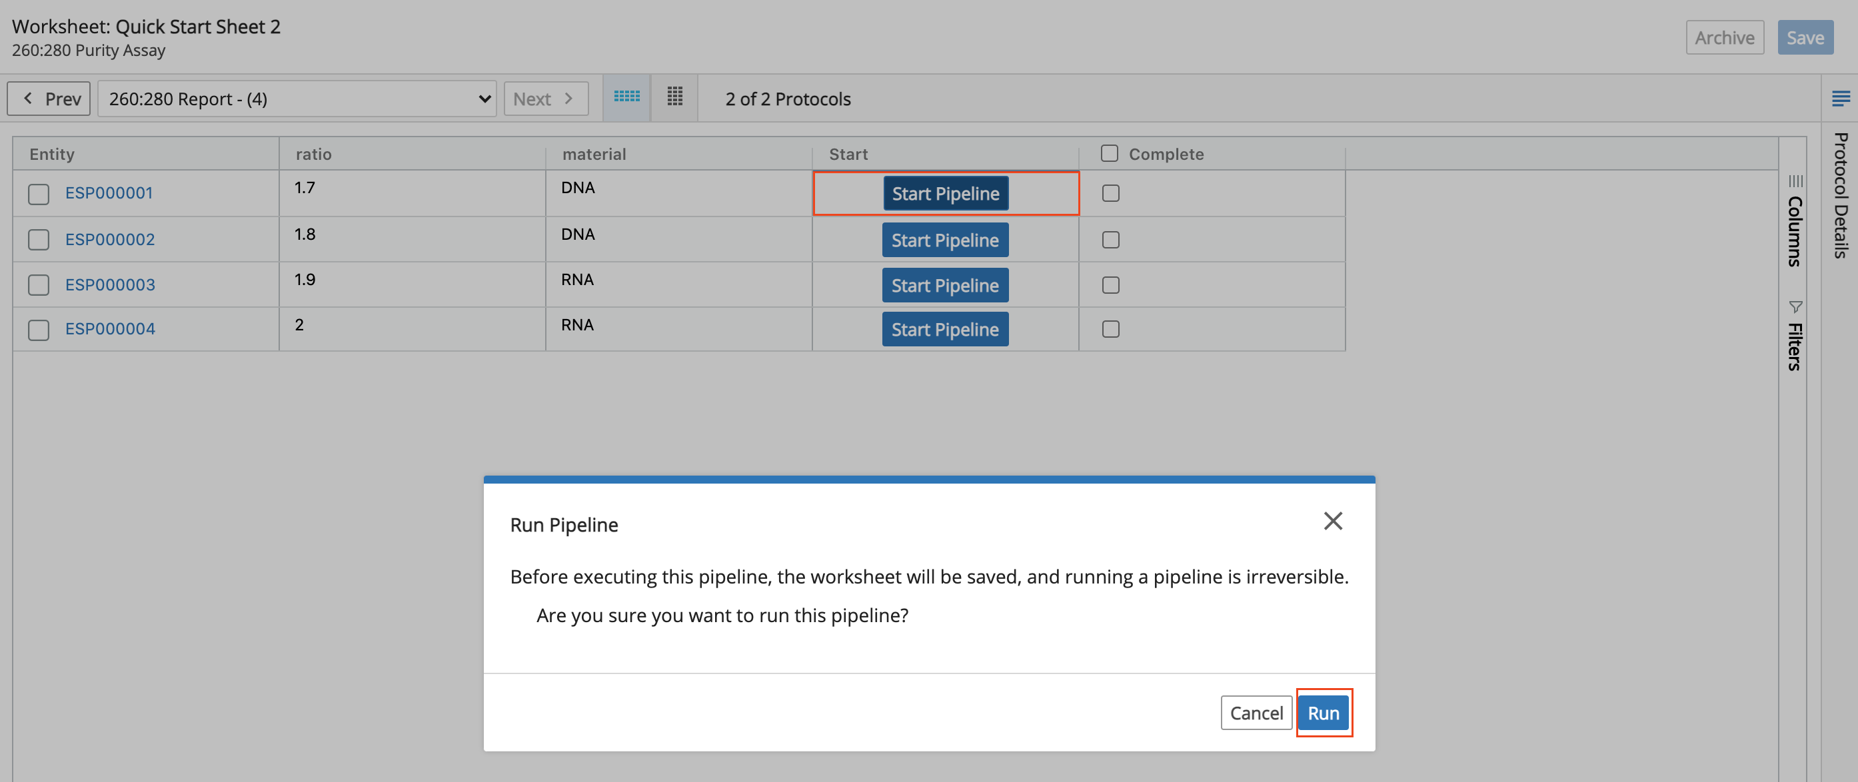
Task: Select the ratio cell showing 1.8
Action: [413, 240]
